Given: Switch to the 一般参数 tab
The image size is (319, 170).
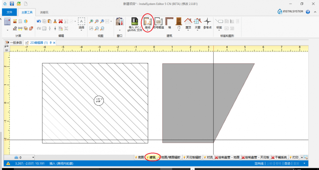Looking at the screenshot, I should click(16, 43).
